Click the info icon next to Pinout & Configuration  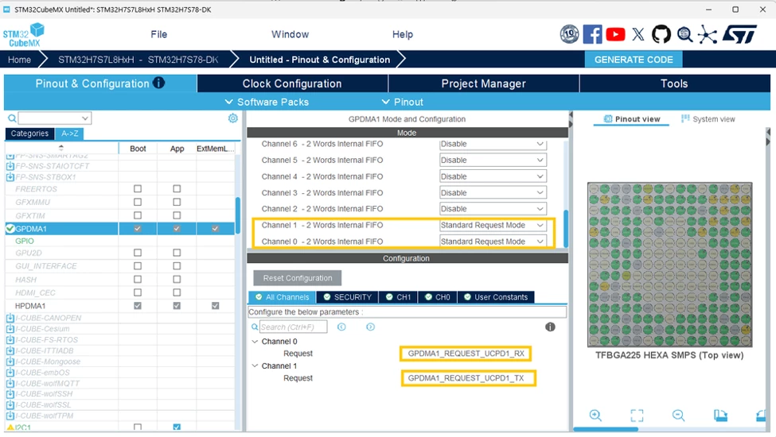[158, 83]
